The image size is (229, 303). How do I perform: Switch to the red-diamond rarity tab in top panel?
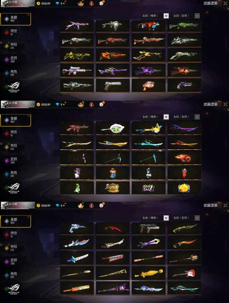coord(11,33)
